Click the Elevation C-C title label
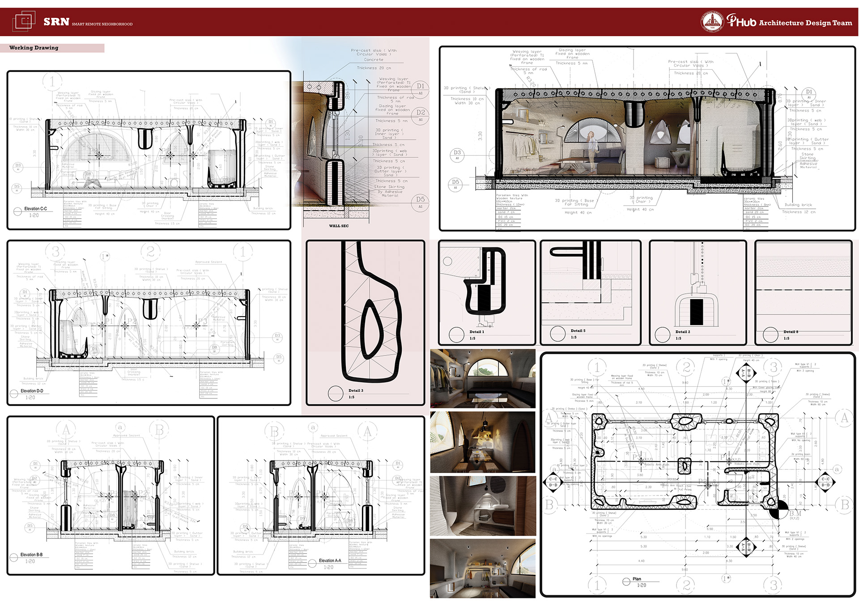Image resolution: width=859 pixels, height=601 pixels. [x=35, y=209]
